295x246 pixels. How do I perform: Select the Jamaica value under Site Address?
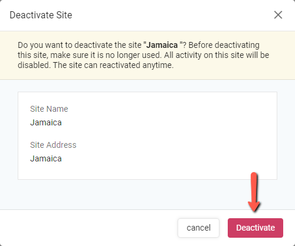click(x=46, y=158)
